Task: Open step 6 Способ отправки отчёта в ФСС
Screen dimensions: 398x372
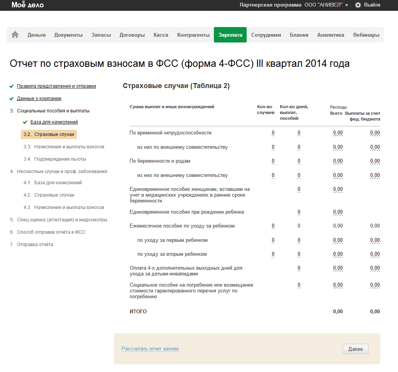Action: (51, 232)
